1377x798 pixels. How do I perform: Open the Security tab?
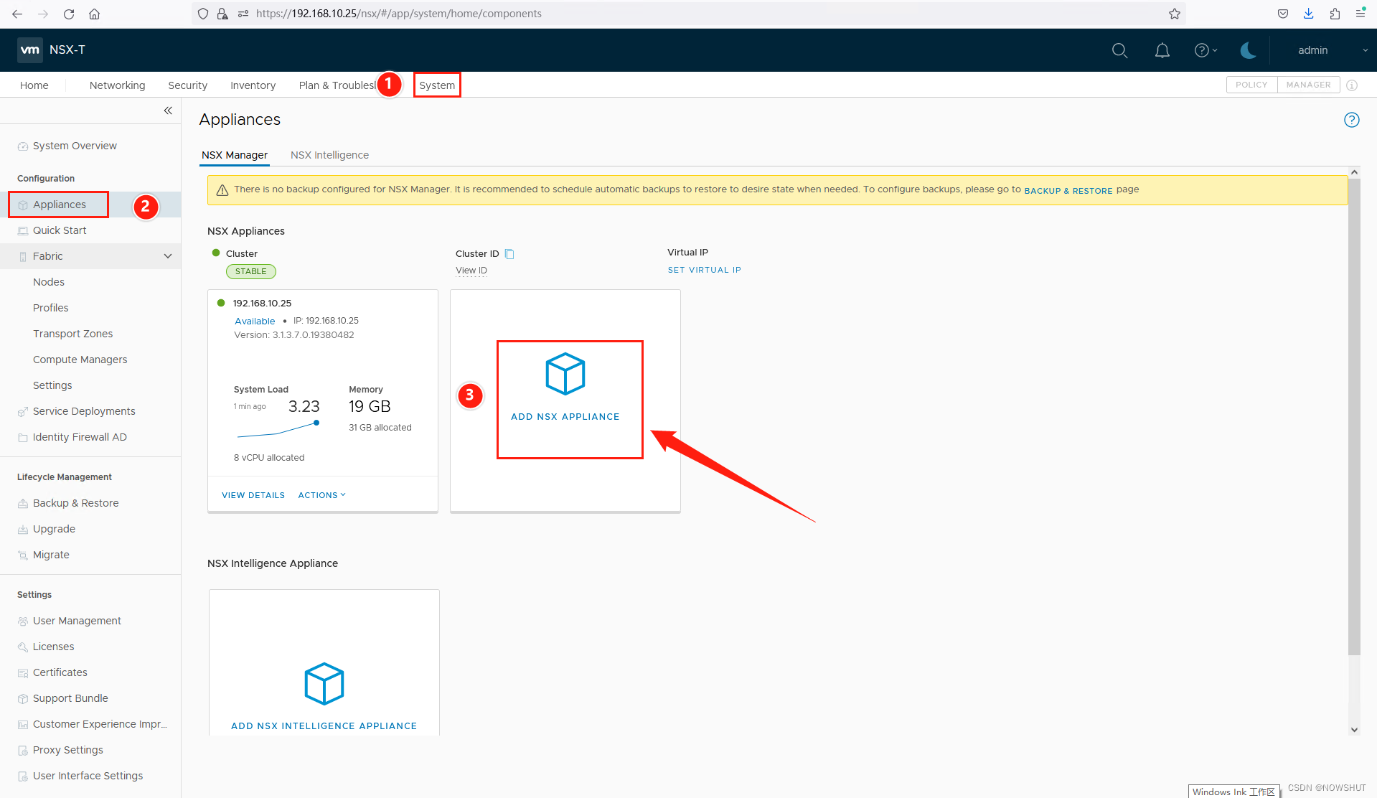pyautogui.click(x=188, y=85)
